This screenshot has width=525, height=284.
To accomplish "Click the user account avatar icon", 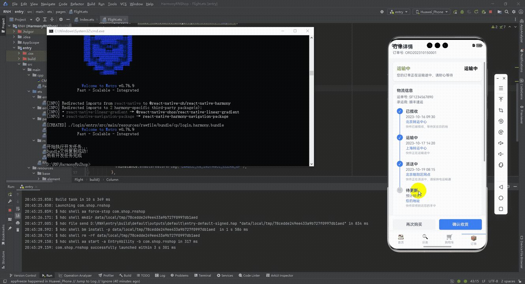I will [521, 12].
